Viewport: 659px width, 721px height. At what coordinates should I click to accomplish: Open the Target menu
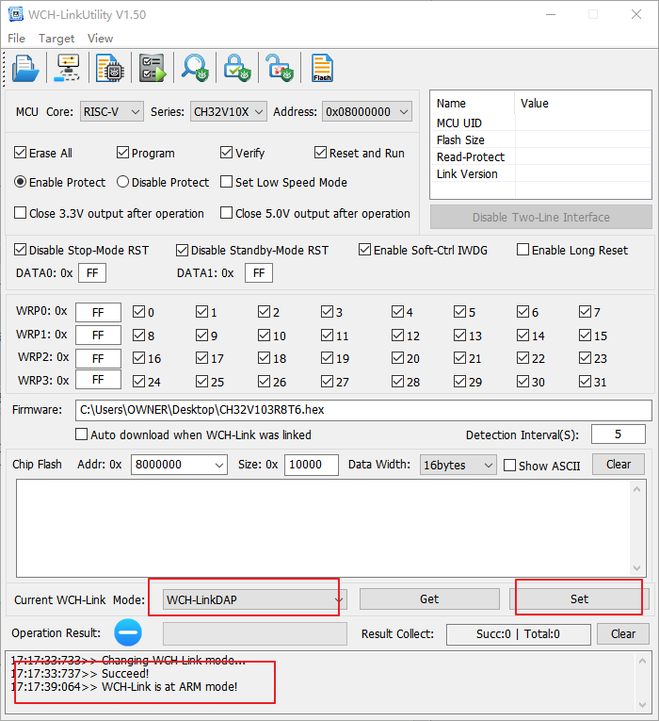(56, 39)
